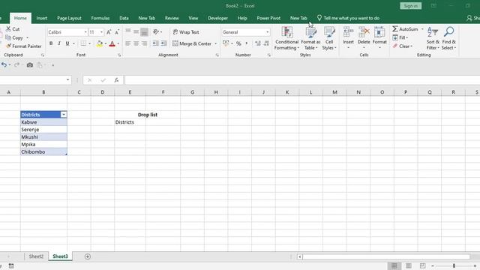This screenshot has height=270, width=480.
Task: Click the camera icon in quick access toolbar
Action: pyautogui.click(x=30, y=65)
